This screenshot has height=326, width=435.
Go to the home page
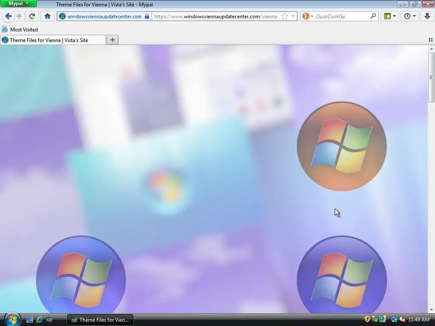[48, 16]
